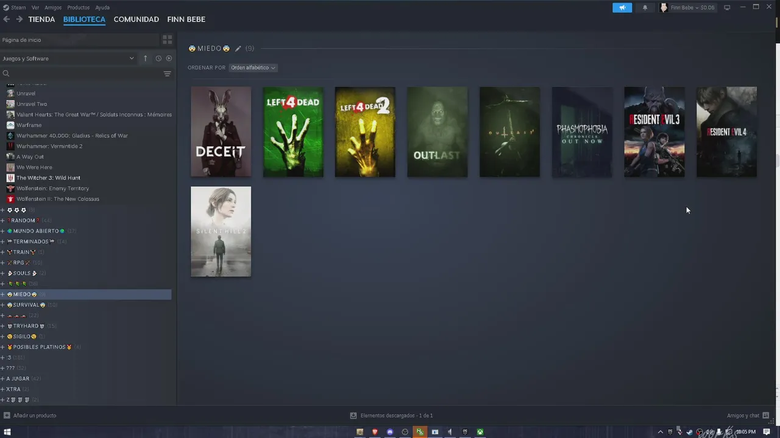Open downloads via Elementos descargados icon
The image size is (780, 438).
[x=353, y=415]
